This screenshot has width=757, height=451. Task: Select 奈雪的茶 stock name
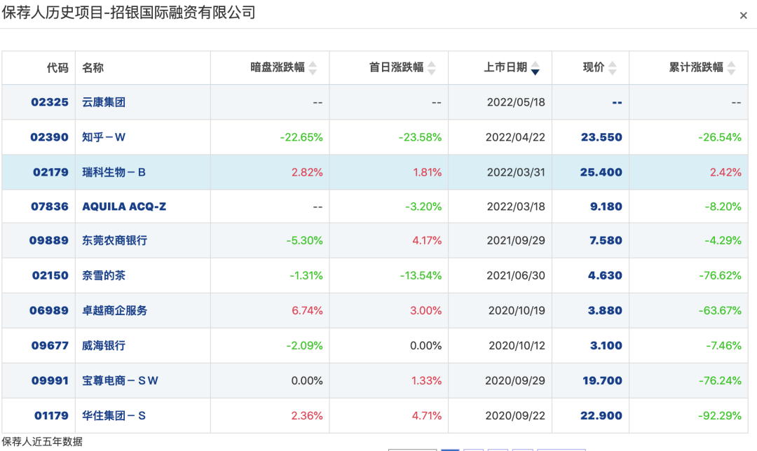pos(104,275)
